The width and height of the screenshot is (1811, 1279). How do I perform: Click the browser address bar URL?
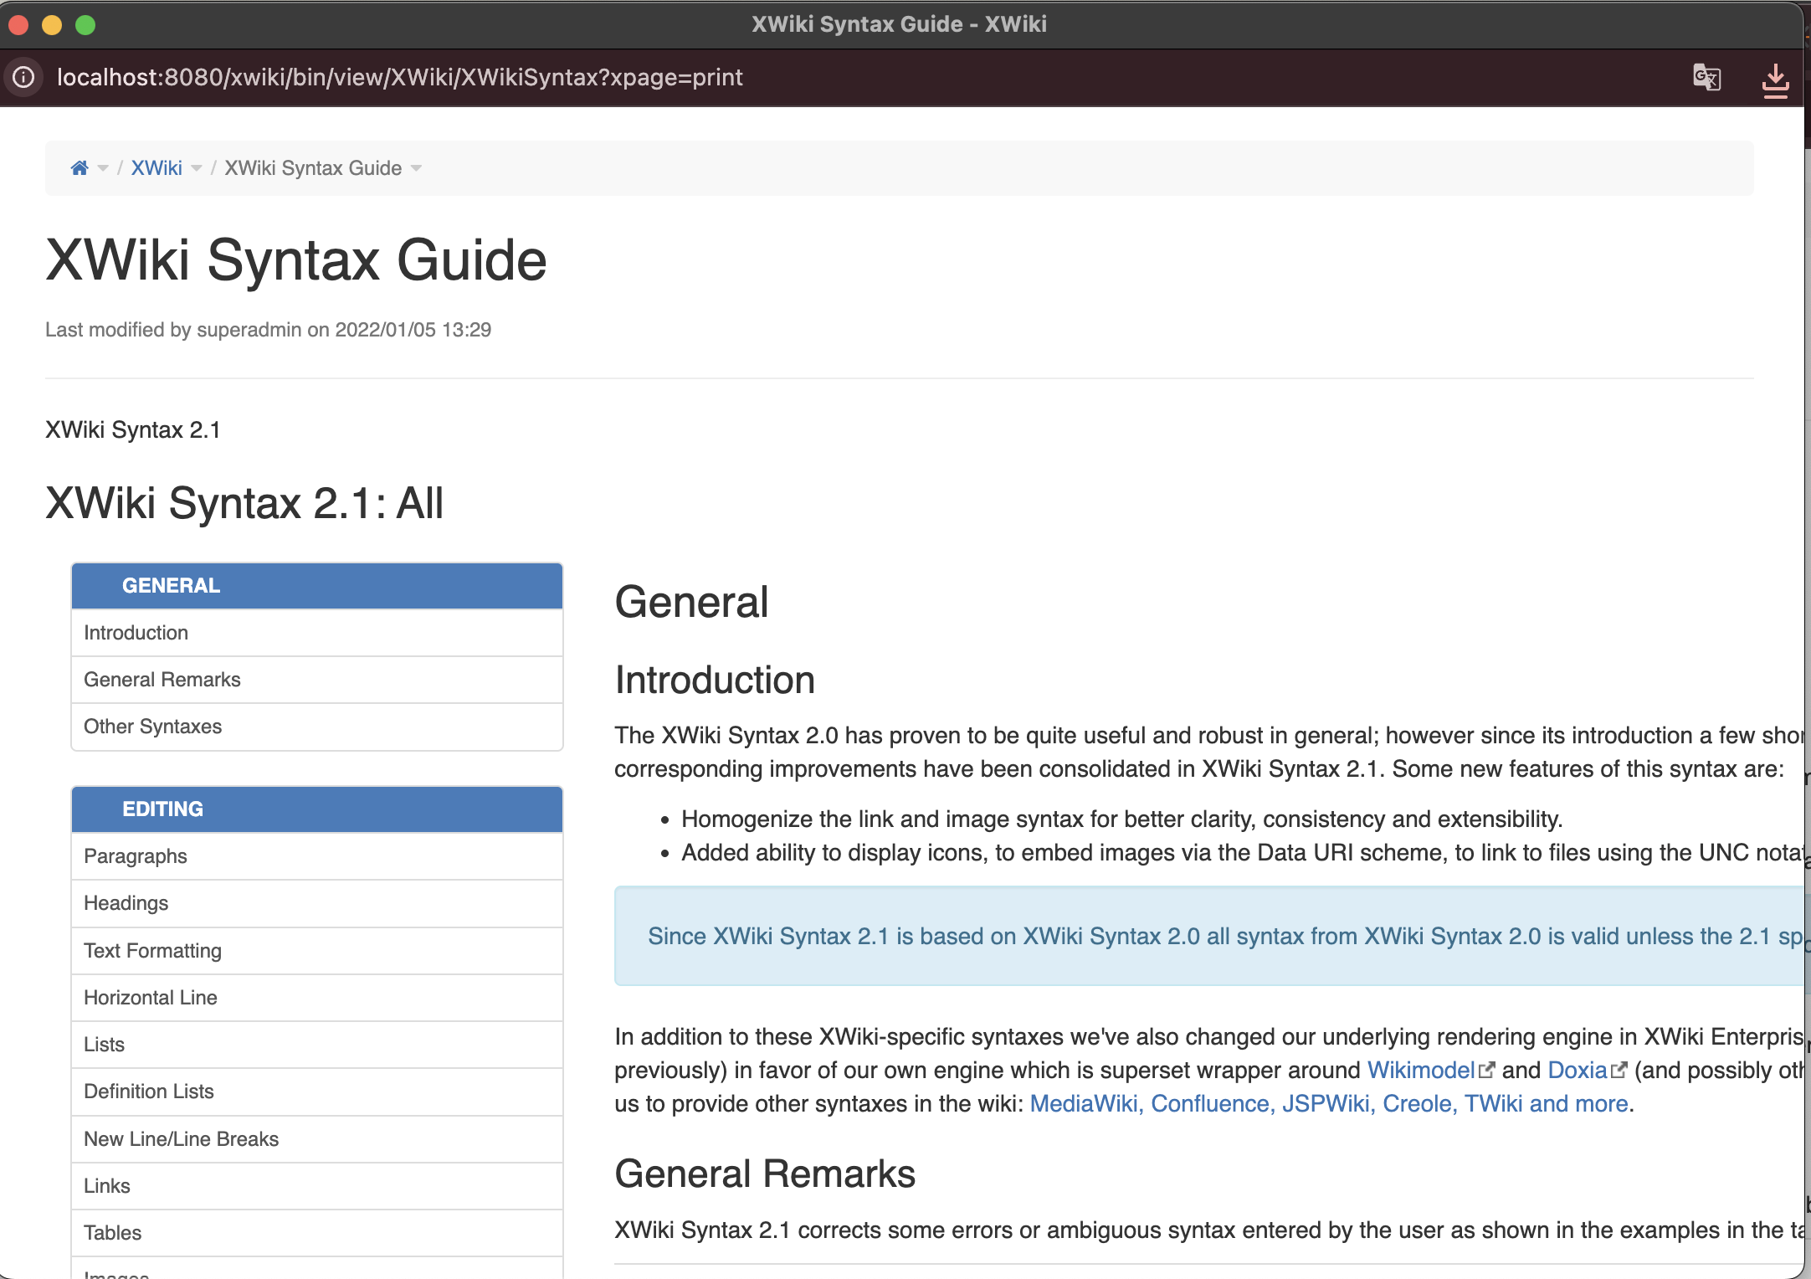[399, 78]
